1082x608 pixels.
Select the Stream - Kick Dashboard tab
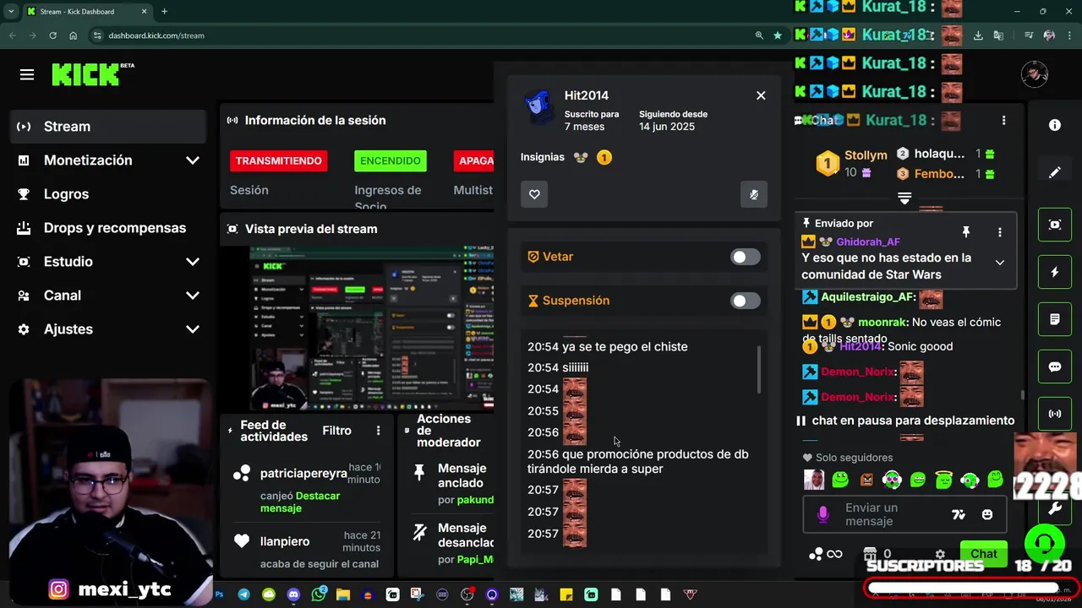(x=86, y=12)
